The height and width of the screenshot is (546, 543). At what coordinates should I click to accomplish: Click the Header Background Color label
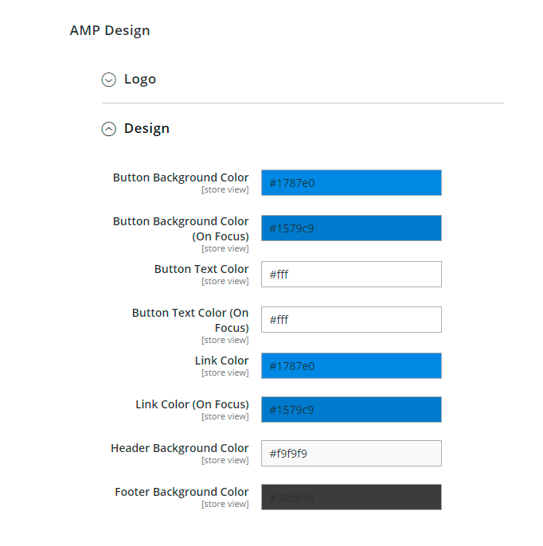point(180,448)
